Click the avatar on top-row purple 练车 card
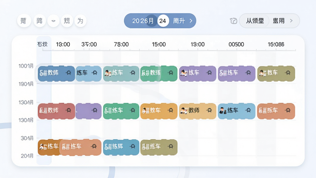The image size is (316, 178). pos(184,73)
